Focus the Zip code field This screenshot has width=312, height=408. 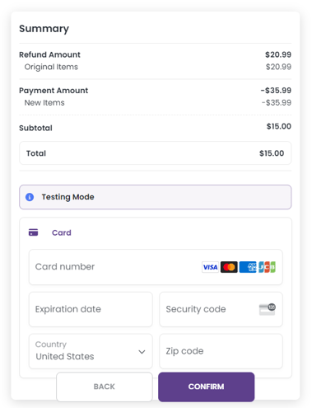pyautogui.click(x=221, y=351)
